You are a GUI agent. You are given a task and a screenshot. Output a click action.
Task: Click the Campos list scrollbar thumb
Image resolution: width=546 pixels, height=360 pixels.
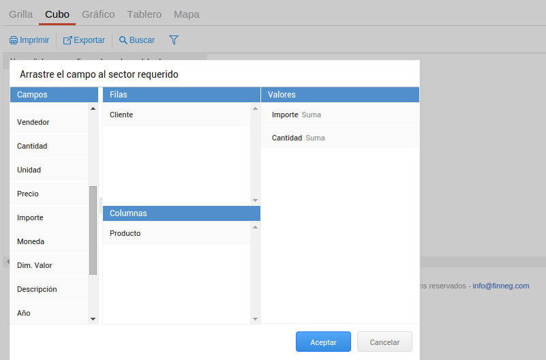point(93,230)
